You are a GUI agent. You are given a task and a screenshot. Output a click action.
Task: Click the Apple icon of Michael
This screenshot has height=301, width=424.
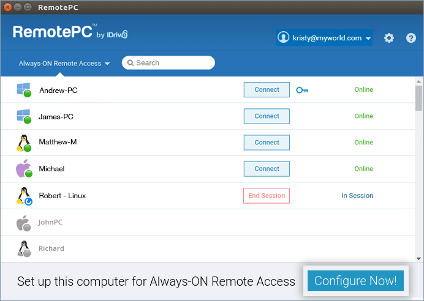tap(24, 168)
